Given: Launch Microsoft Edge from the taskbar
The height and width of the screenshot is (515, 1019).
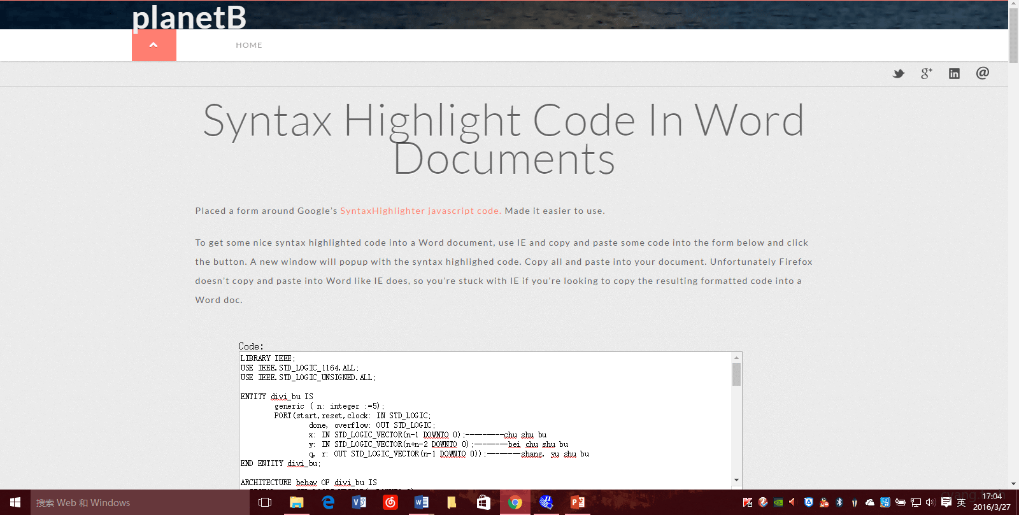Looking at the screenshot, I should 328,502.
